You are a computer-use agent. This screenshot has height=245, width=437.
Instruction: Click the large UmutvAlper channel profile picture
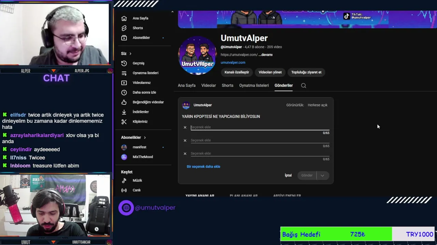click(x=197, y=55)
